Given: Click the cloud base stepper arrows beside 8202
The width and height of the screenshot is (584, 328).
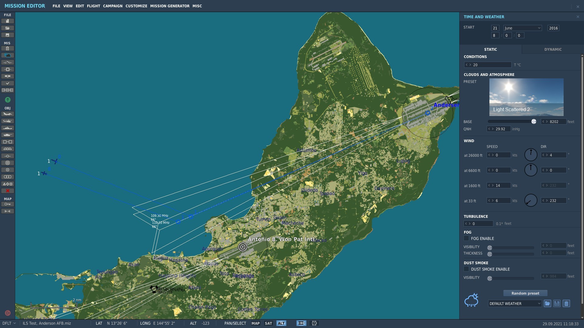Looking at the screenshot, I should pos(545,121).
